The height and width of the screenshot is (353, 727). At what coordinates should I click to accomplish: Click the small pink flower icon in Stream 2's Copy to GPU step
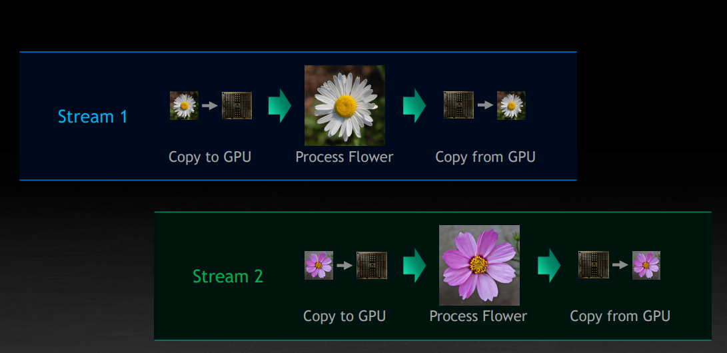coord(319,265)
